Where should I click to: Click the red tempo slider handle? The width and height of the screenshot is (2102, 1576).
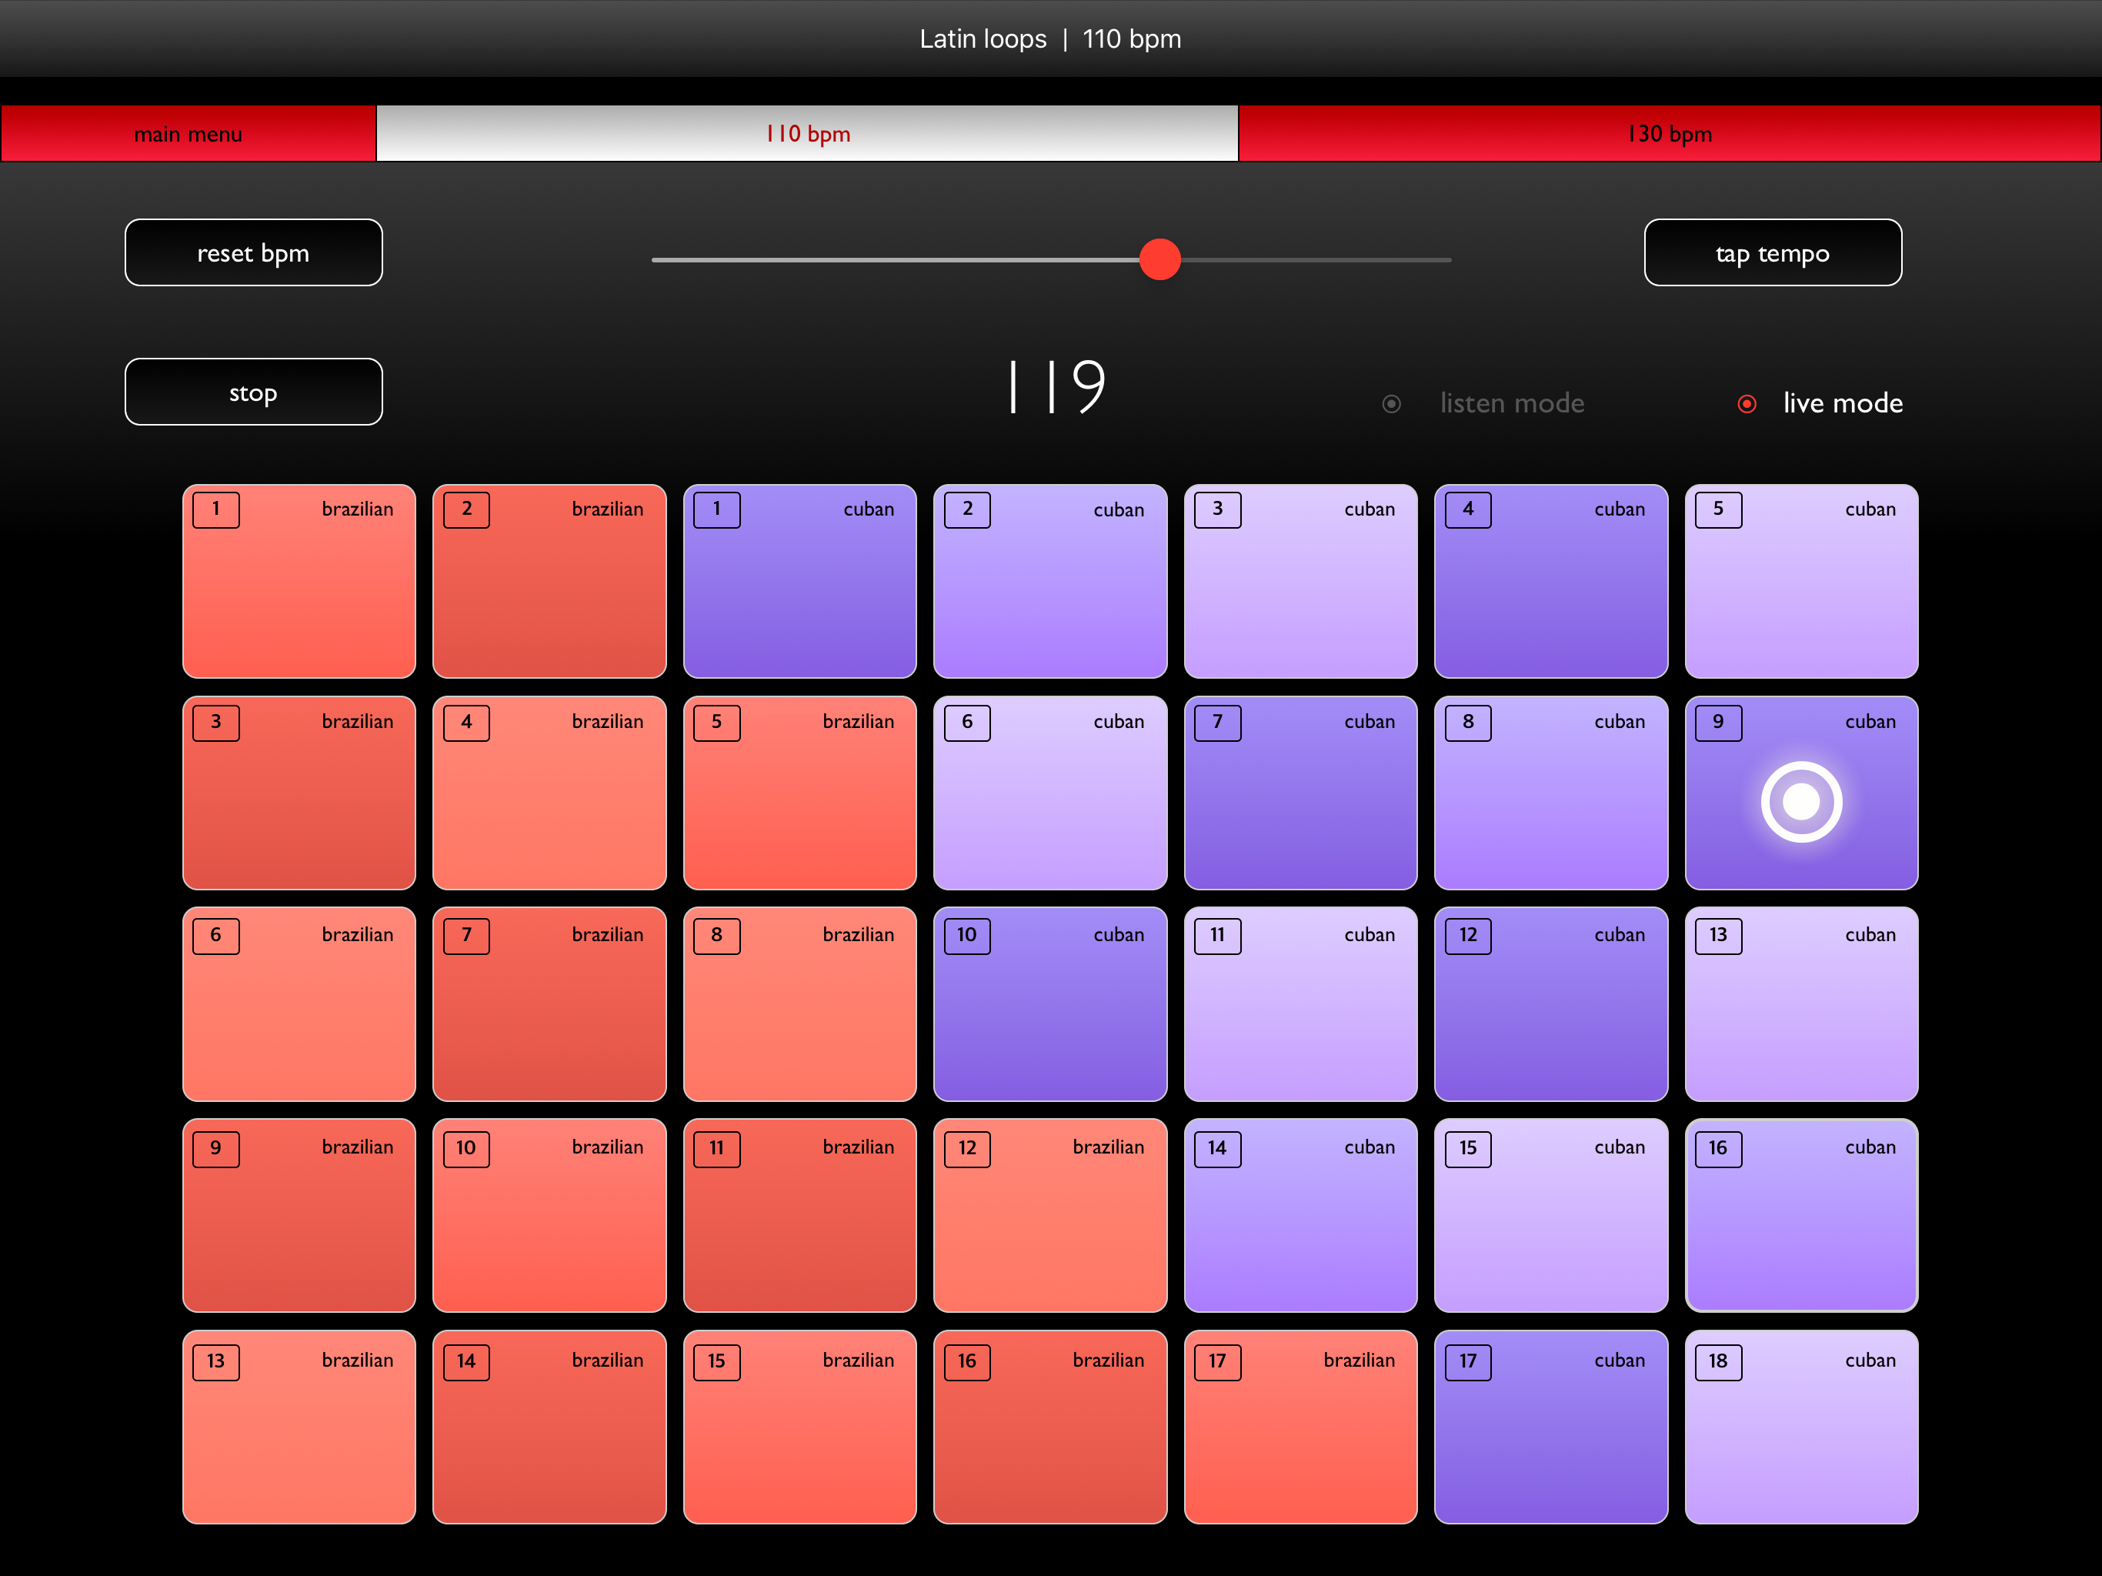tap(1159, 259)
